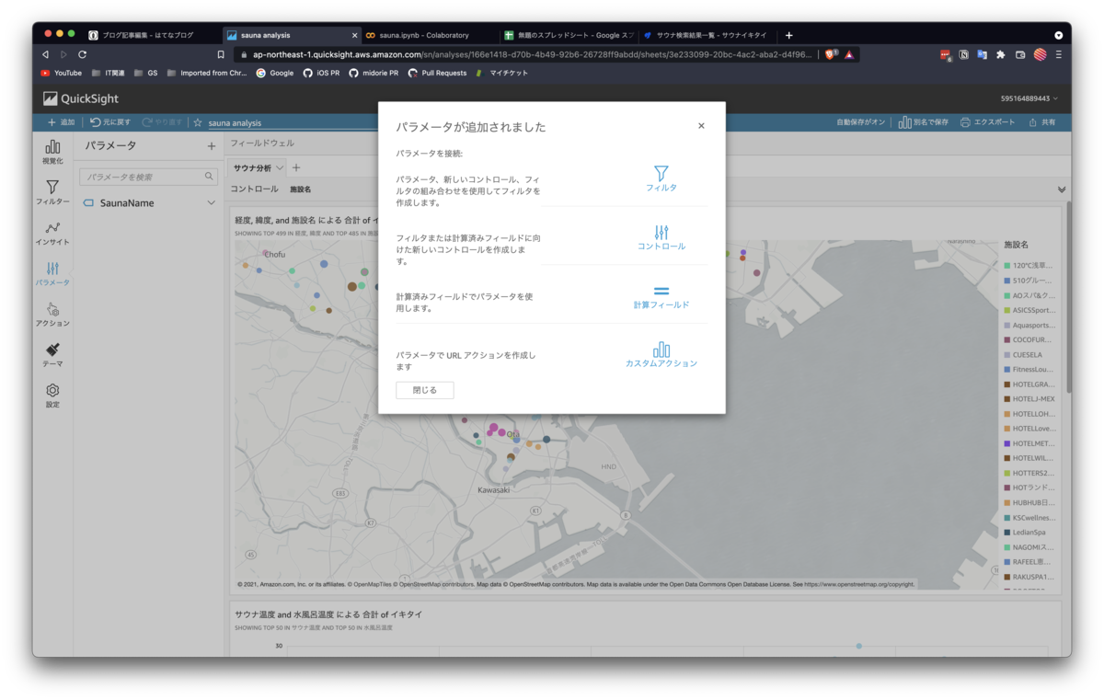This screenshot has width=1104, height=700.
Task: Click the HOTELMET legend color swatch
Action: coord(1007,443)
